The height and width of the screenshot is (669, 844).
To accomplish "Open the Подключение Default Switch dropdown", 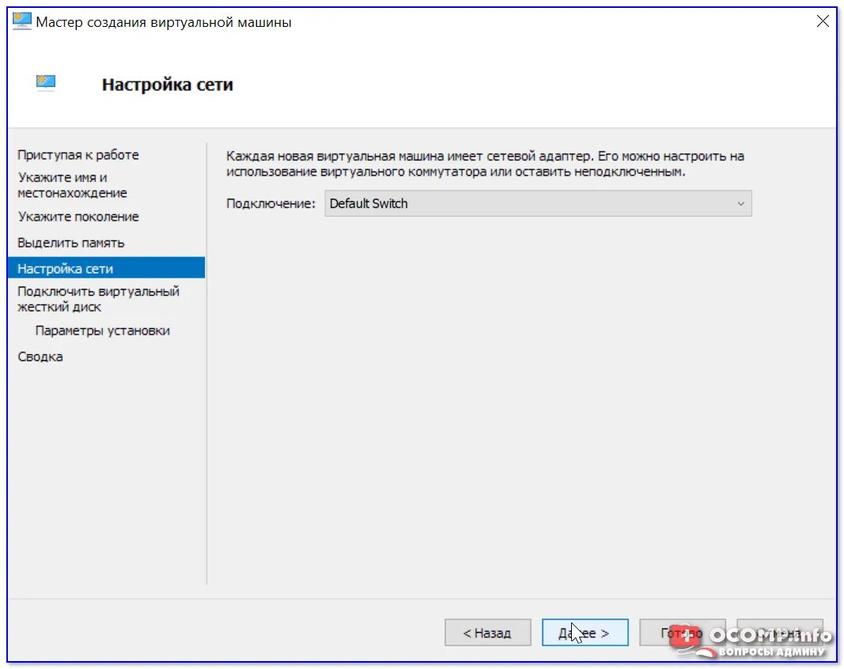I will click(x=538, y=203).
